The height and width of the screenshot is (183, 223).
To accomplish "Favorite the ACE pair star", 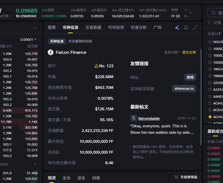I will point(210,110).
